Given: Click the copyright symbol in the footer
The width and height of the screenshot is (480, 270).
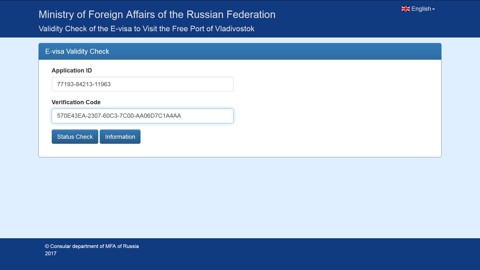Looking at the screenshot, I should pos(47,246).
